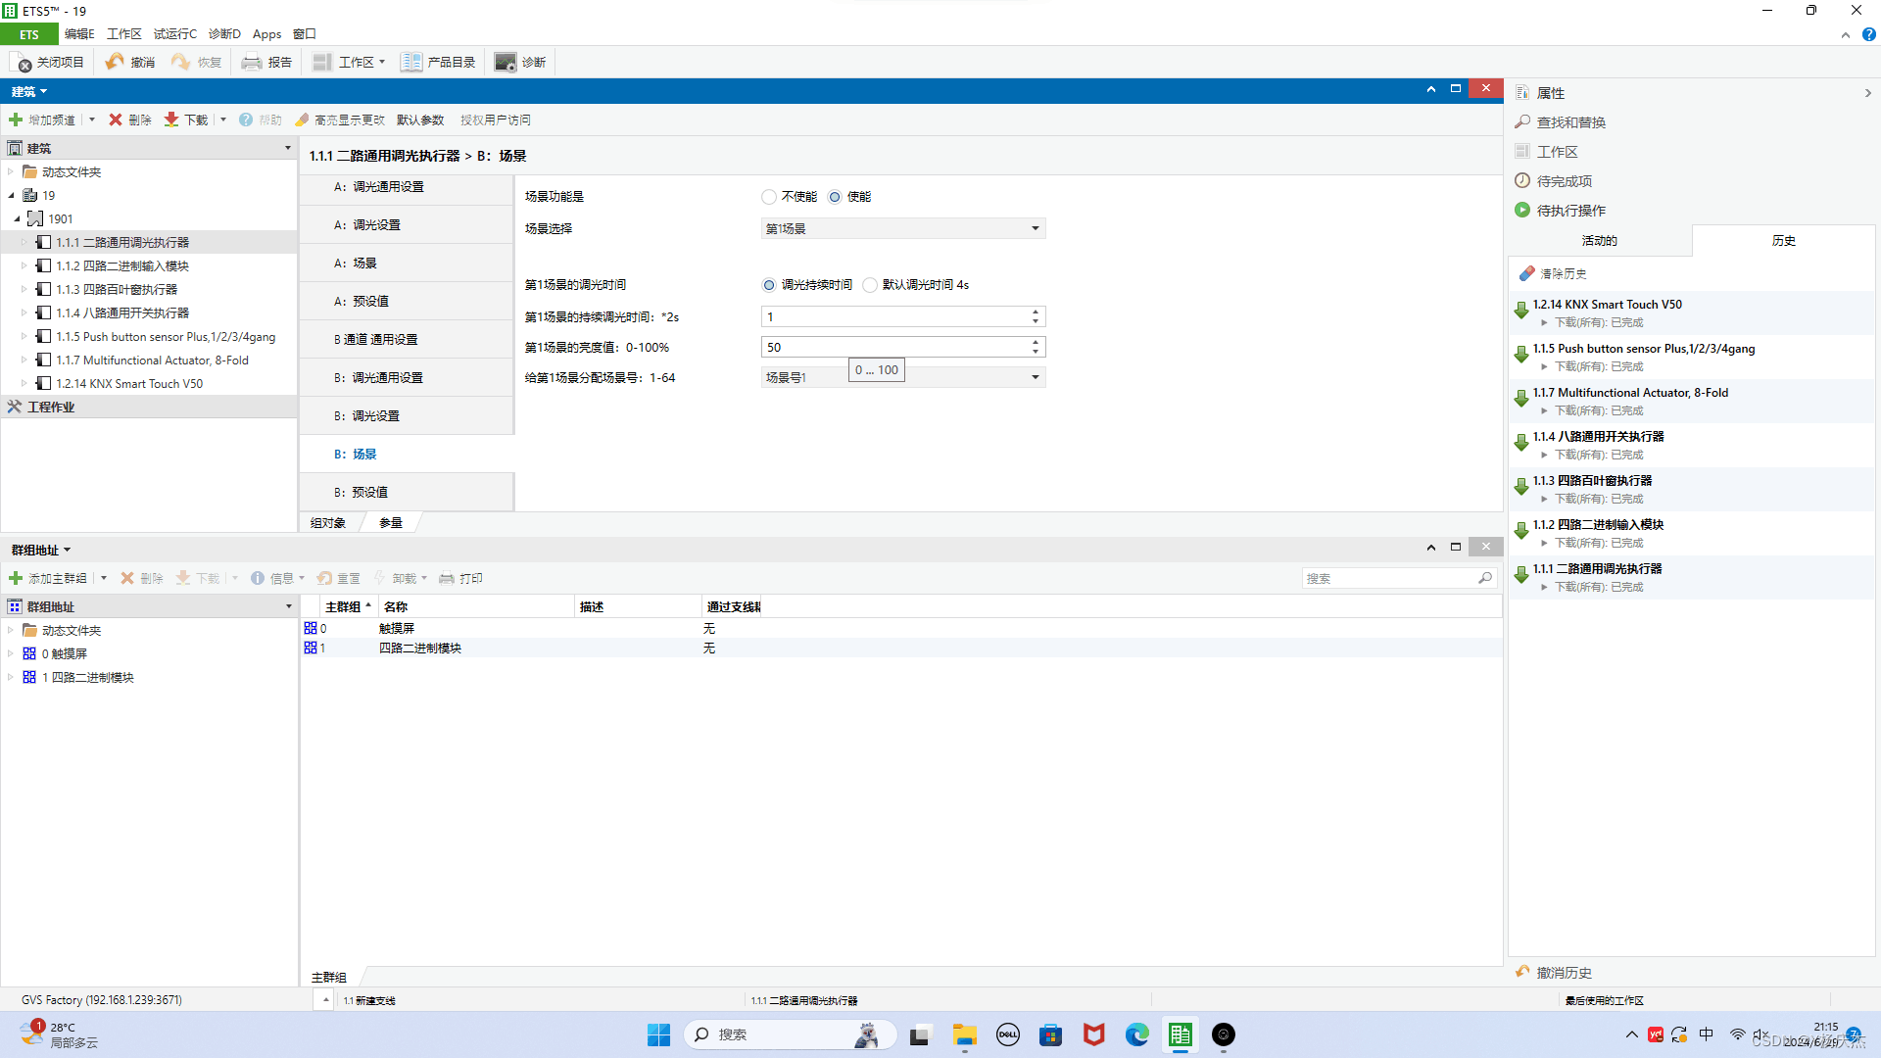Open 报告 reports printer icon
The image size is (1881, 1058).
(252, 63)
